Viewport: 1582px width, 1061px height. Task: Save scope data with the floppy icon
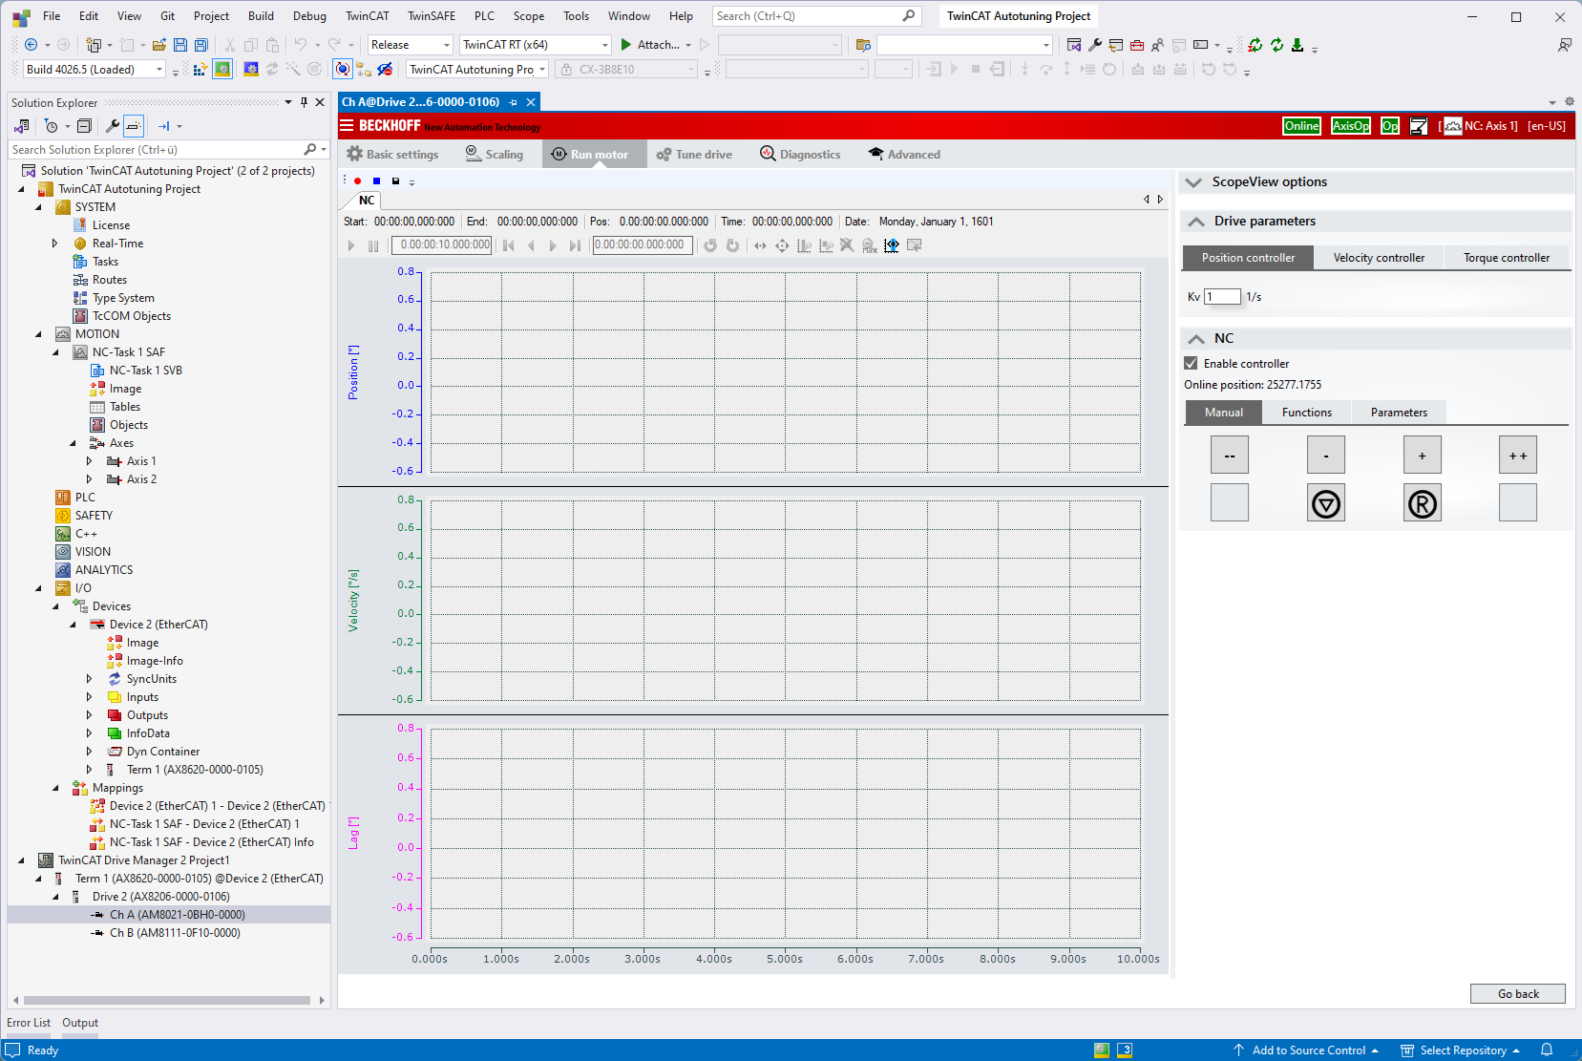point(396,181)
